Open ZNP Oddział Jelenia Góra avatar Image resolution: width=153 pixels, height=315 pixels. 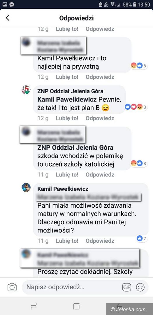tap(26, 90)
